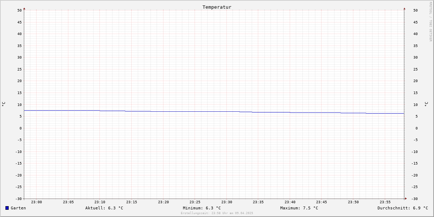Click the 23:15 time axis label
Screen dimensions: 434x217
coord(132,202)
